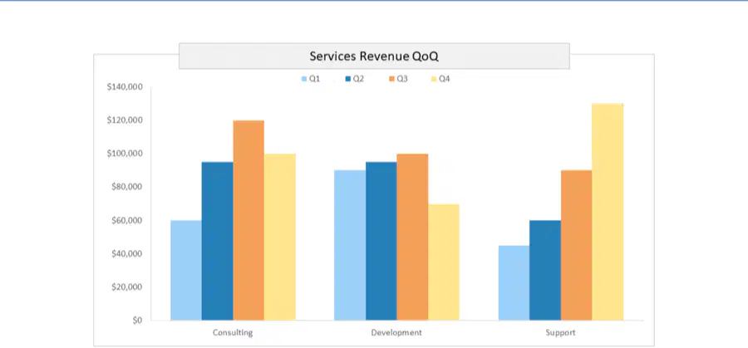Click the Development Q1 light blue bar

[350, 245]
